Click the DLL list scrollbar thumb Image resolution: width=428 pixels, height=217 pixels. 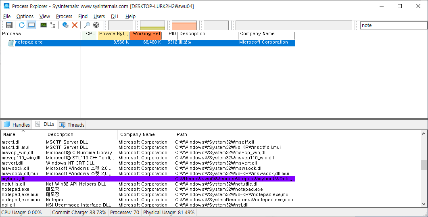tap(424, 165)
